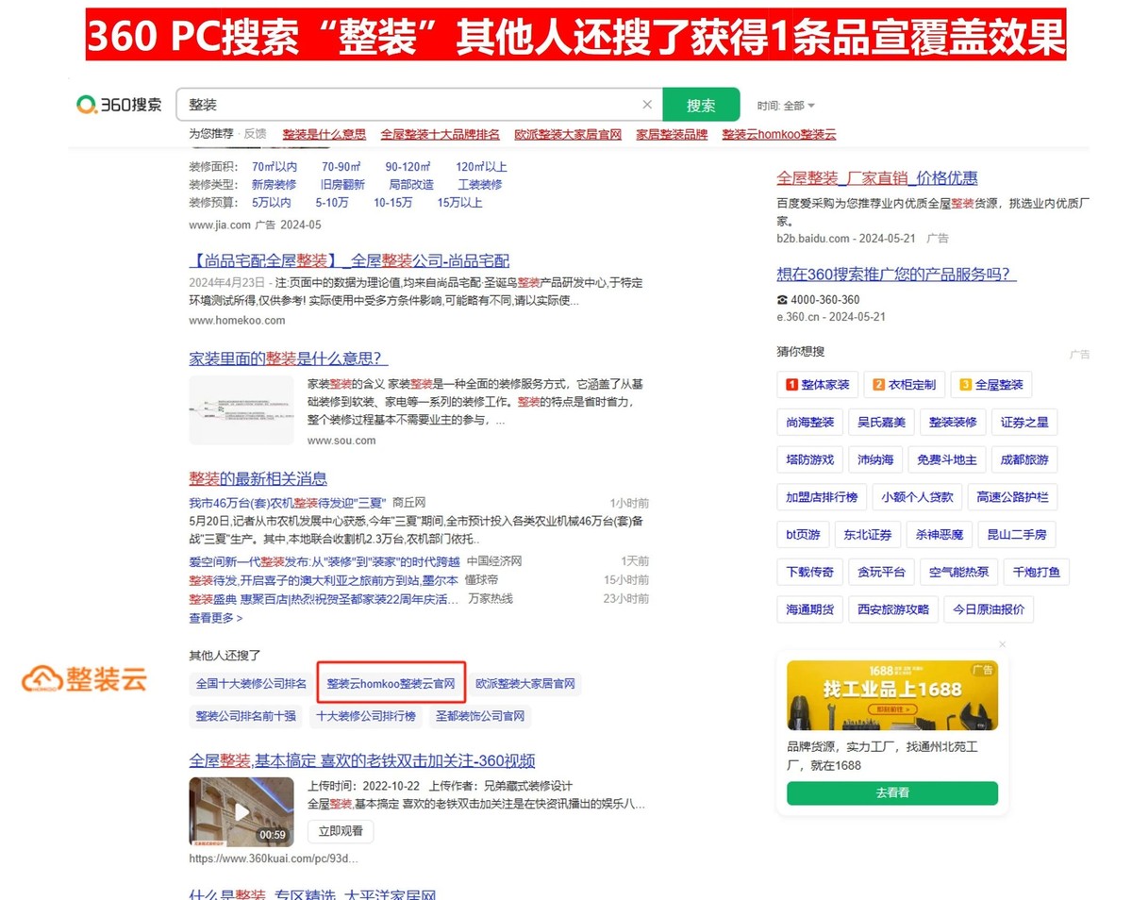
Task: Click the 成都旅游 tag
Action: coord(1024,459)
